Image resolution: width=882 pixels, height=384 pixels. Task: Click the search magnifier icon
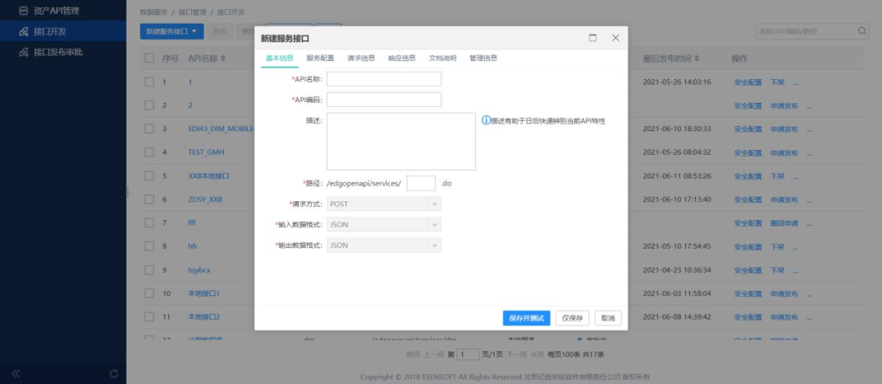pos(862,31)
